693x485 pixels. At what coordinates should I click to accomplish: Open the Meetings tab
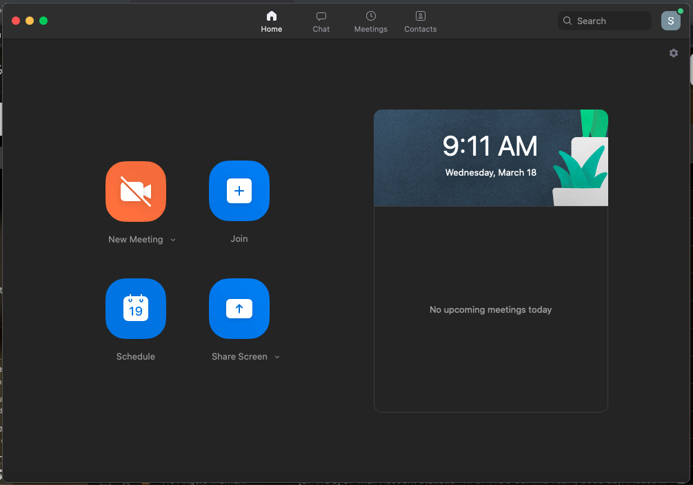(x=371, y=21)
